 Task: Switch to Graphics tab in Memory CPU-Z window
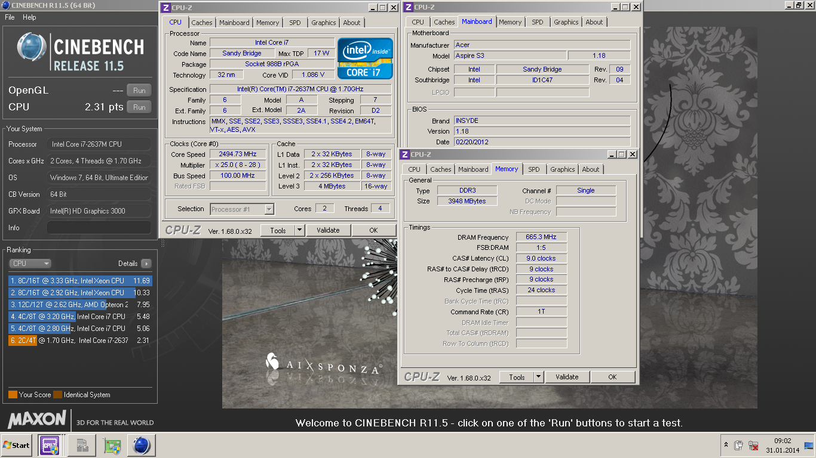563,169
